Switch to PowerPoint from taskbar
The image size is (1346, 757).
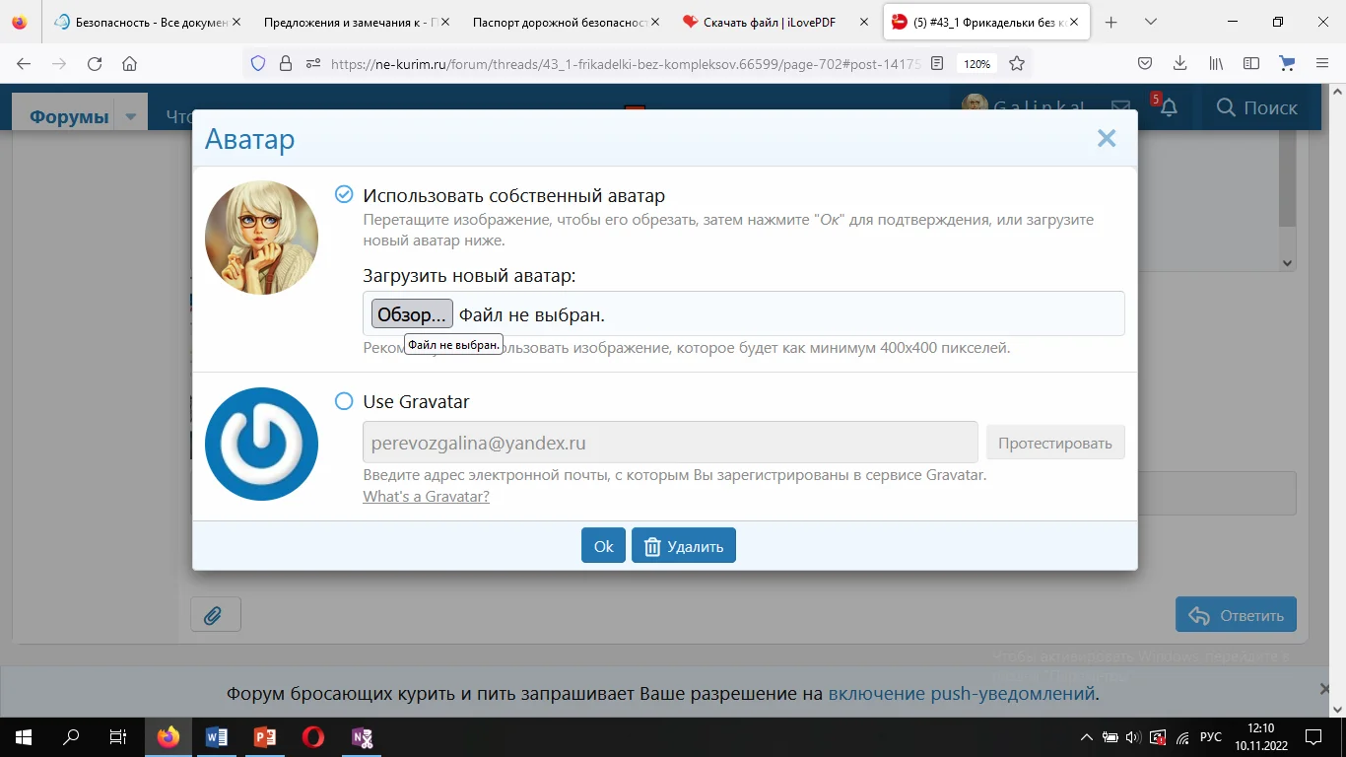point(264,736)
